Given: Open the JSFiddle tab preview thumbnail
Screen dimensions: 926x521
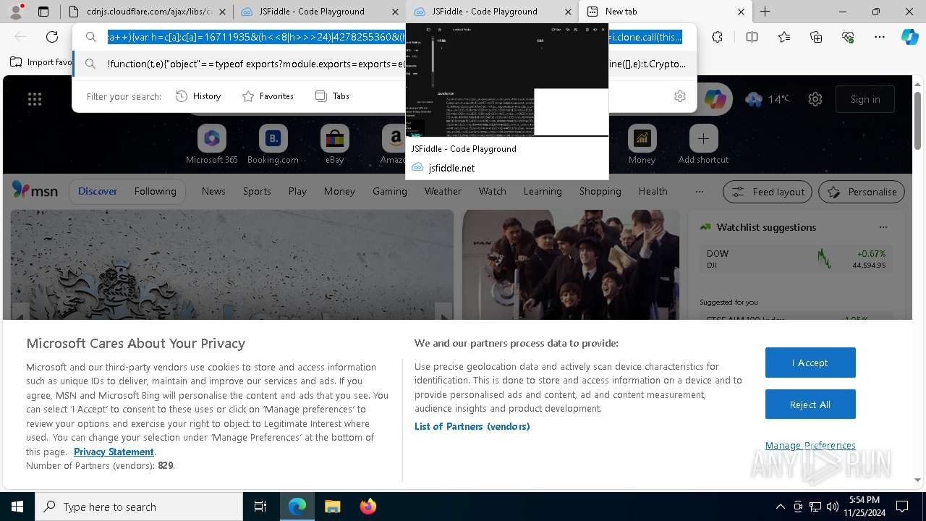Looking at the screenshot, I should [x=506, y=81].
